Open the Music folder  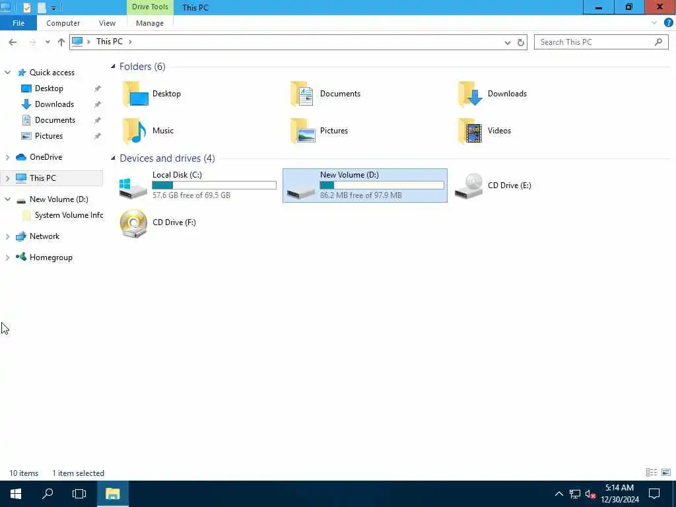[x=148, y=131]
